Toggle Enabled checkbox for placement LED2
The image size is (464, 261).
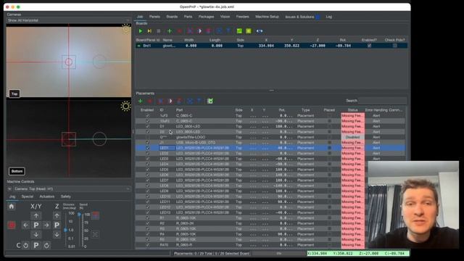[147, 153]
